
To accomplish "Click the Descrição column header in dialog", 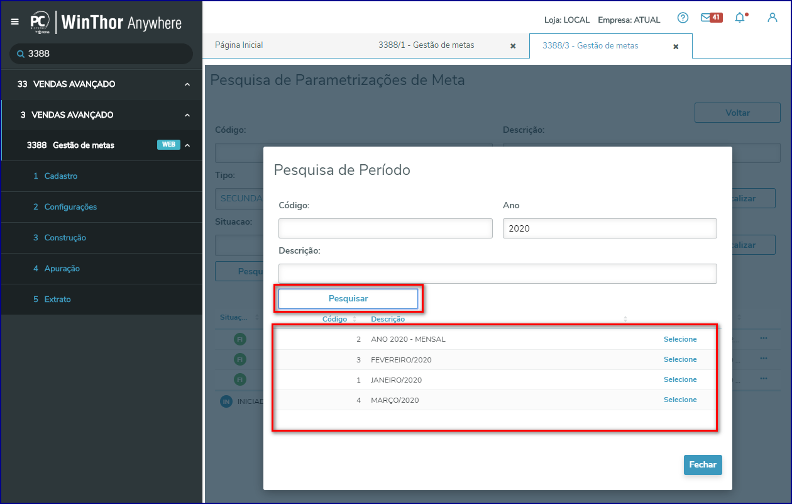I will [x=388, y=319].
